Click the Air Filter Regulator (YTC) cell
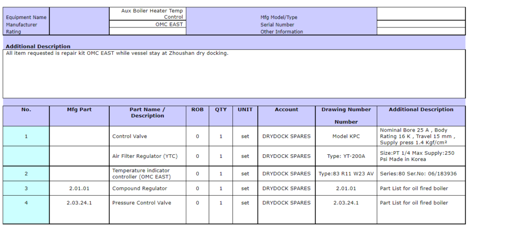This screenshot has width=530, height=236. tap(148, 156)
